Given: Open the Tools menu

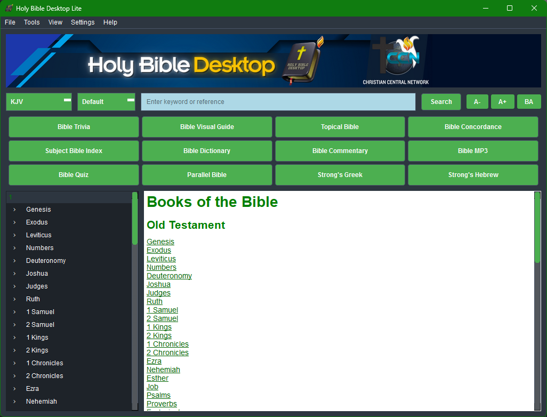Looking at the screenshot, I should tap(31, 22).
